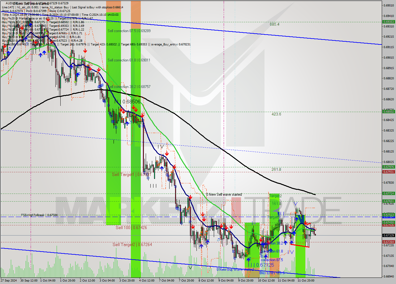
Task: Click the red 0.67931 price tag
Action: tap(388, 172)
